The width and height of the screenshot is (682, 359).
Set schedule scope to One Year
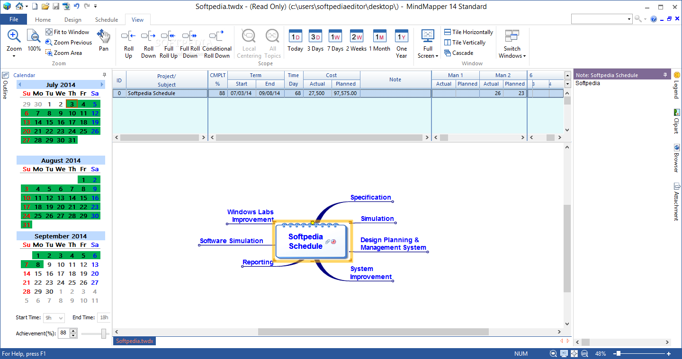click(x=402, y=44)
